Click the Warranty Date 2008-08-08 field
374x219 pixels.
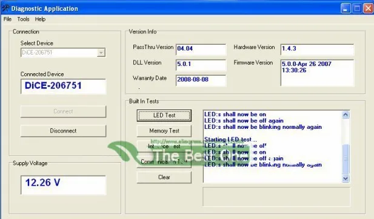pos(201,80)
